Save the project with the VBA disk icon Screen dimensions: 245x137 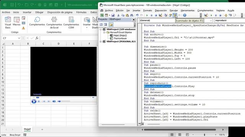pyautogui.click(x=113, y=15)
